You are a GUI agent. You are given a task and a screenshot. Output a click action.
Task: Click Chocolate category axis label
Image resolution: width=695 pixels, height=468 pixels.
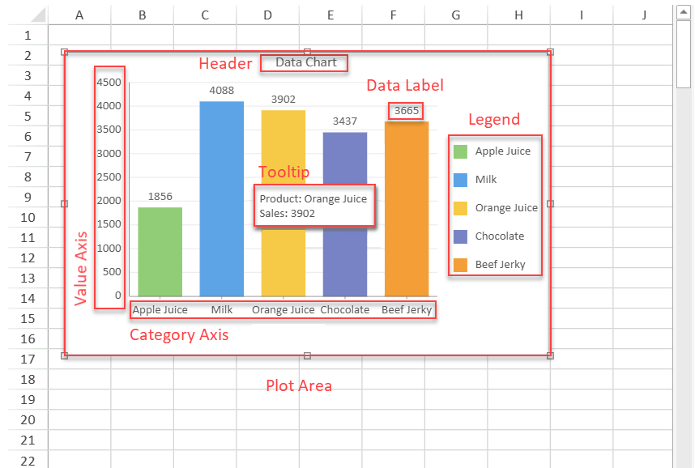tap(345, 310)
